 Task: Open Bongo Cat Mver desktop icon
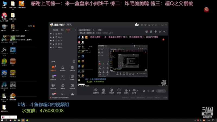tap(4, 98)
